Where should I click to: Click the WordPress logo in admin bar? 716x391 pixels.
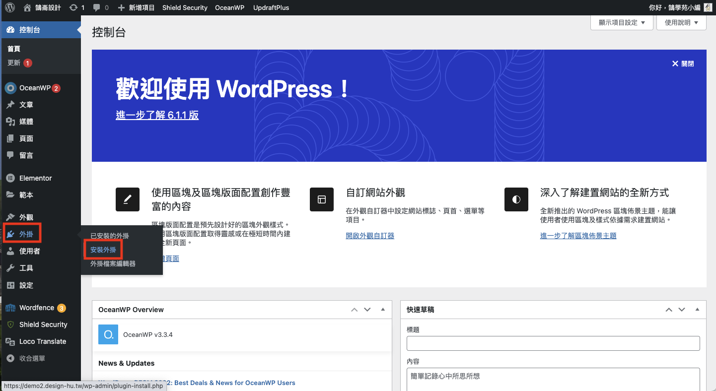10,7
